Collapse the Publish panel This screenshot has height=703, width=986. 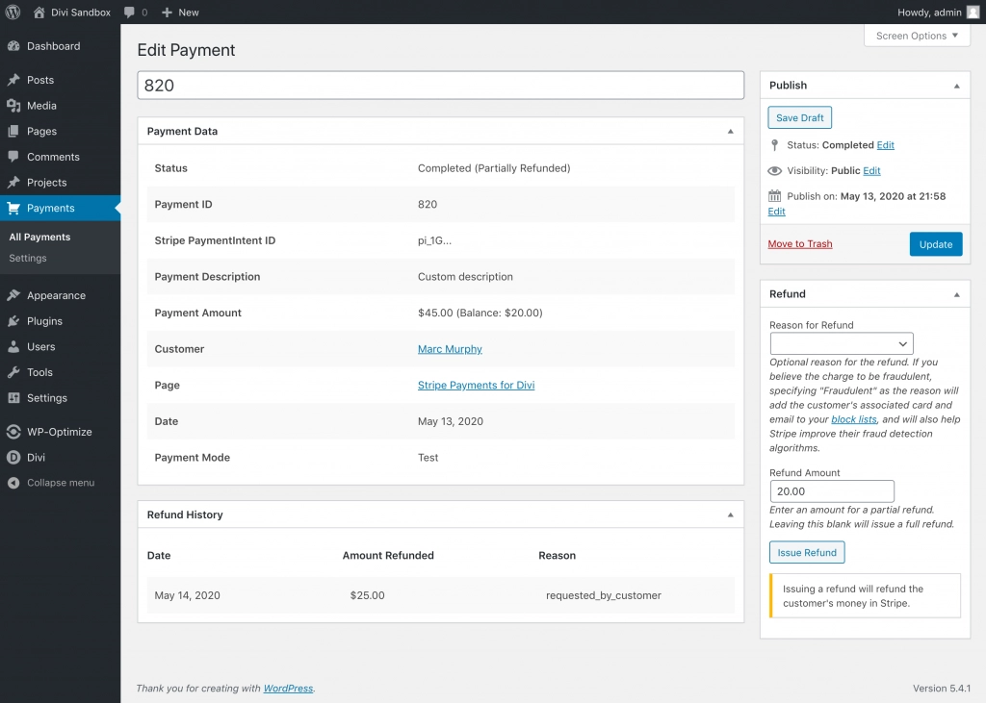[956, 86]
